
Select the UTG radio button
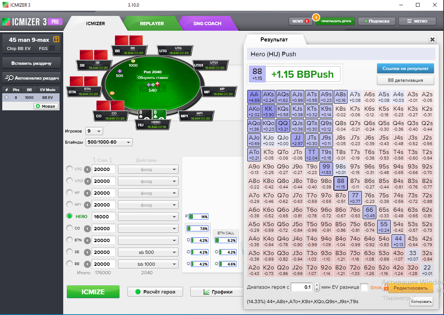[70, 169]
